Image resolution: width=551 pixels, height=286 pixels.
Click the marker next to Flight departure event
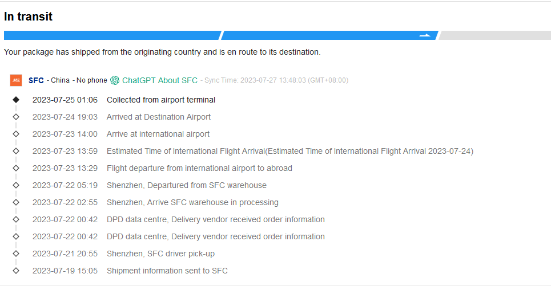16,168
